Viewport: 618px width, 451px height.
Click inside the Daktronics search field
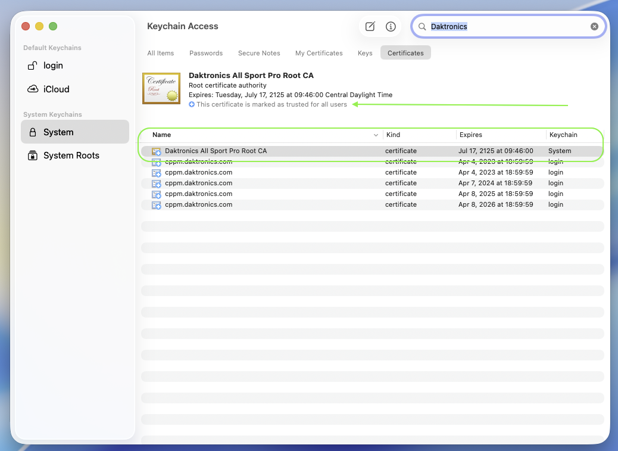pyautogui.click(x=506, y=27)
